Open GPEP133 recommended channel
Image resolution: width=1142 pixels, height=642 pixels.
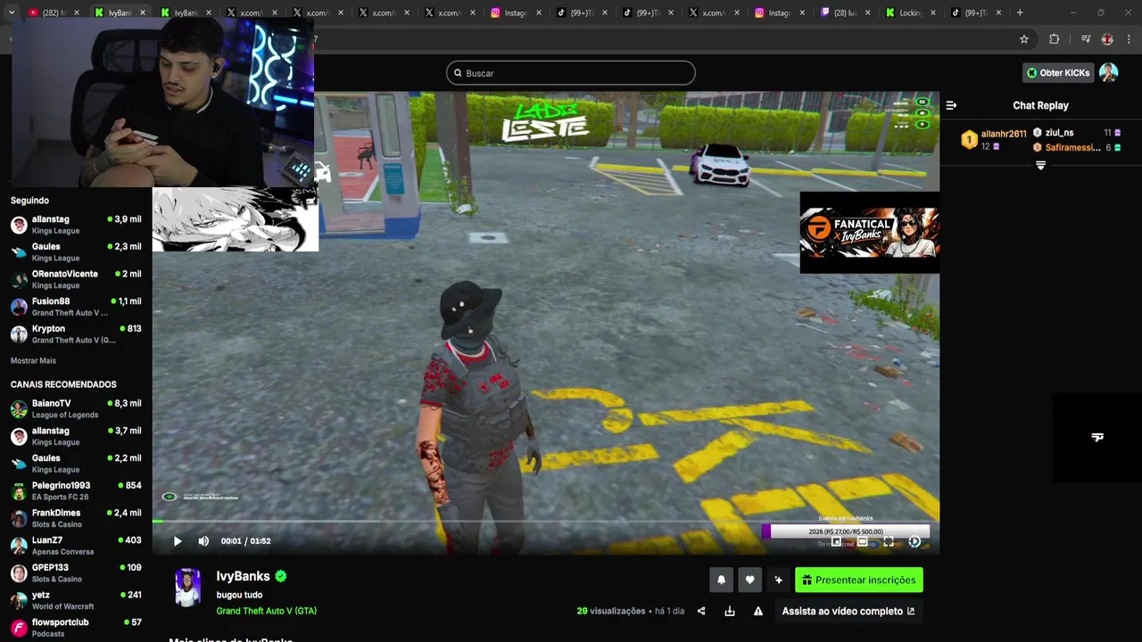click(76, 573)
